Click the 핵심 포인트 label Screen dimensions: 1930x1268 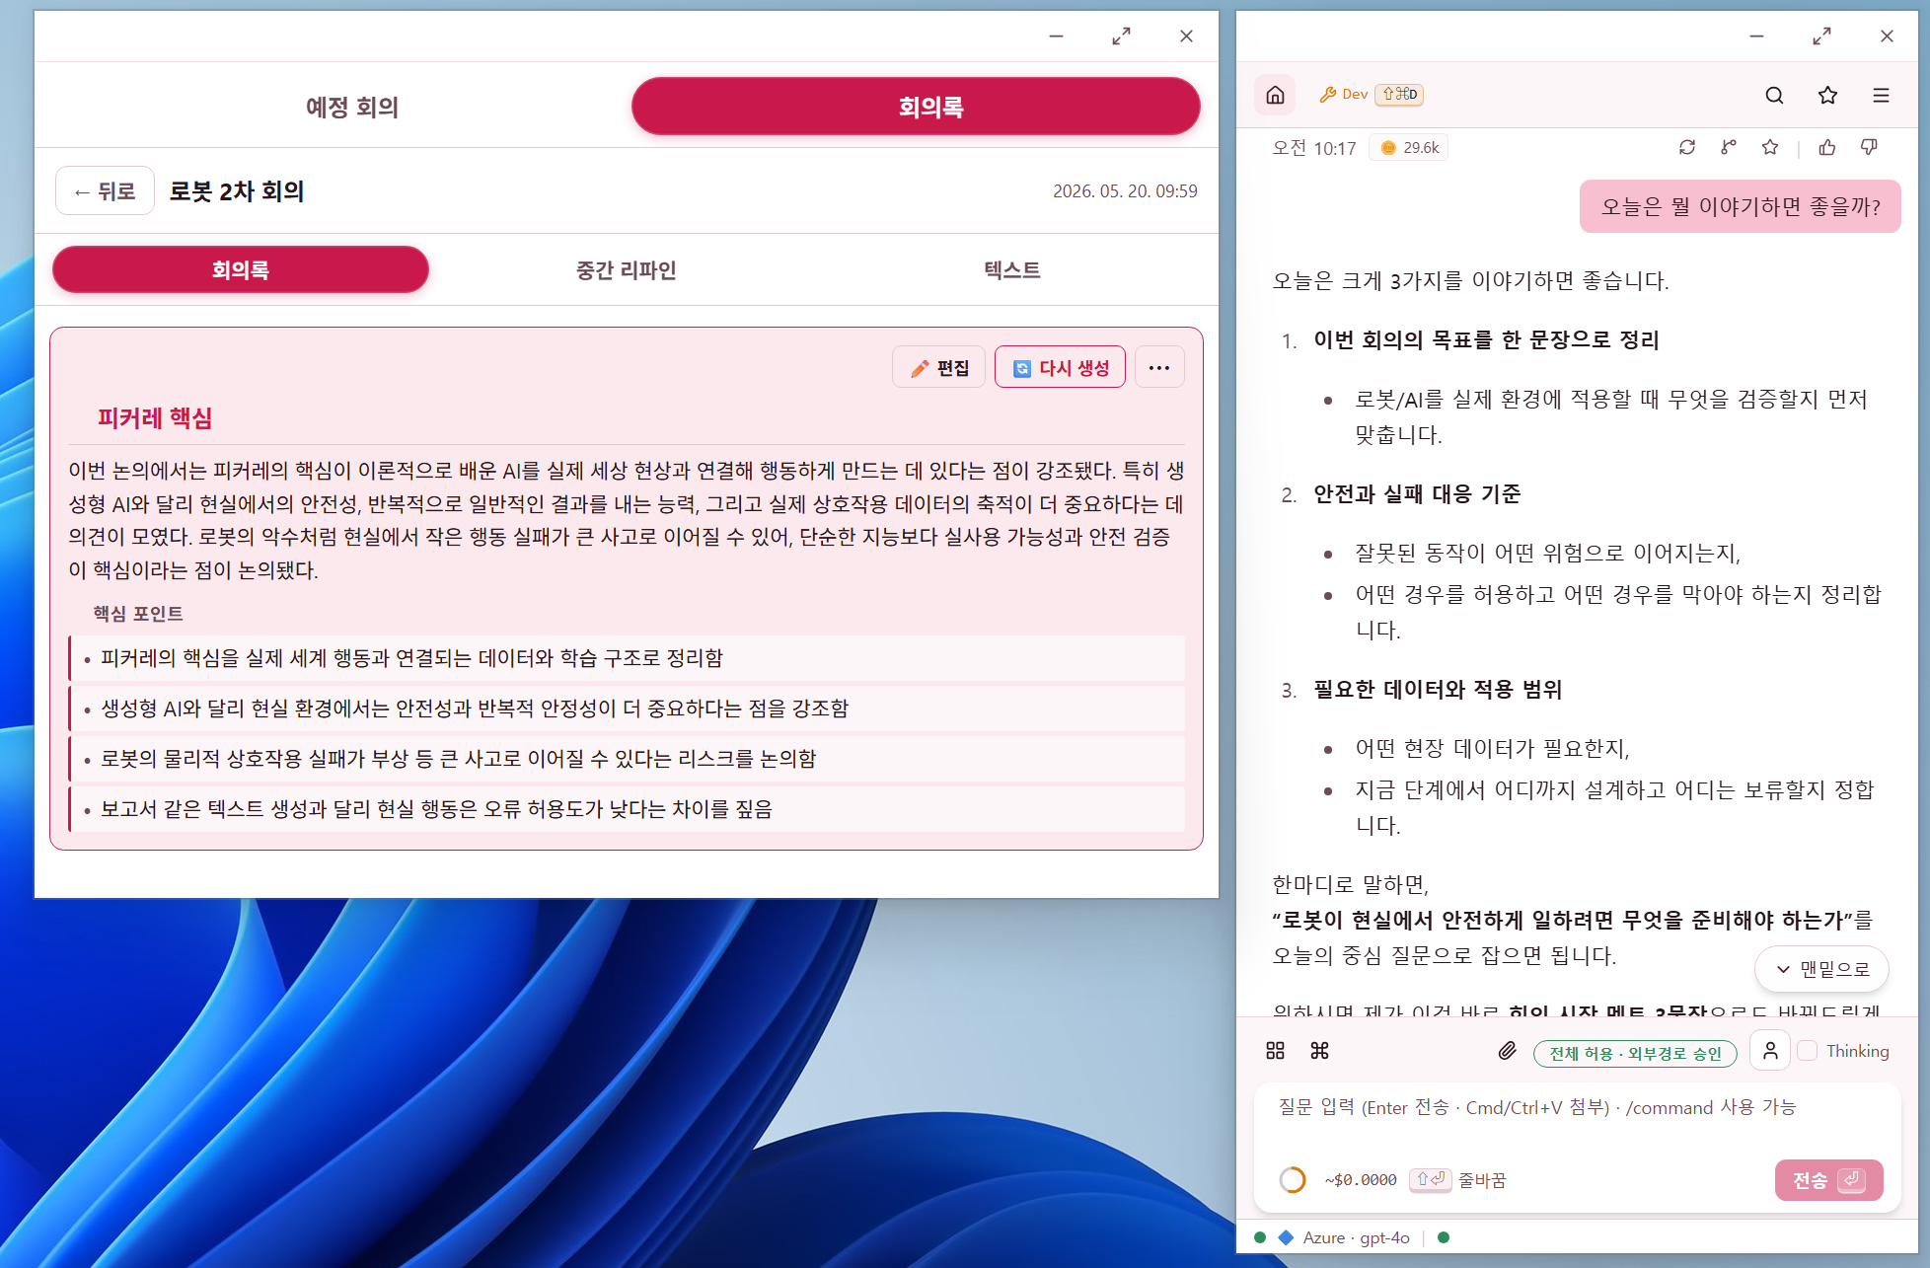tap(138, 614)
